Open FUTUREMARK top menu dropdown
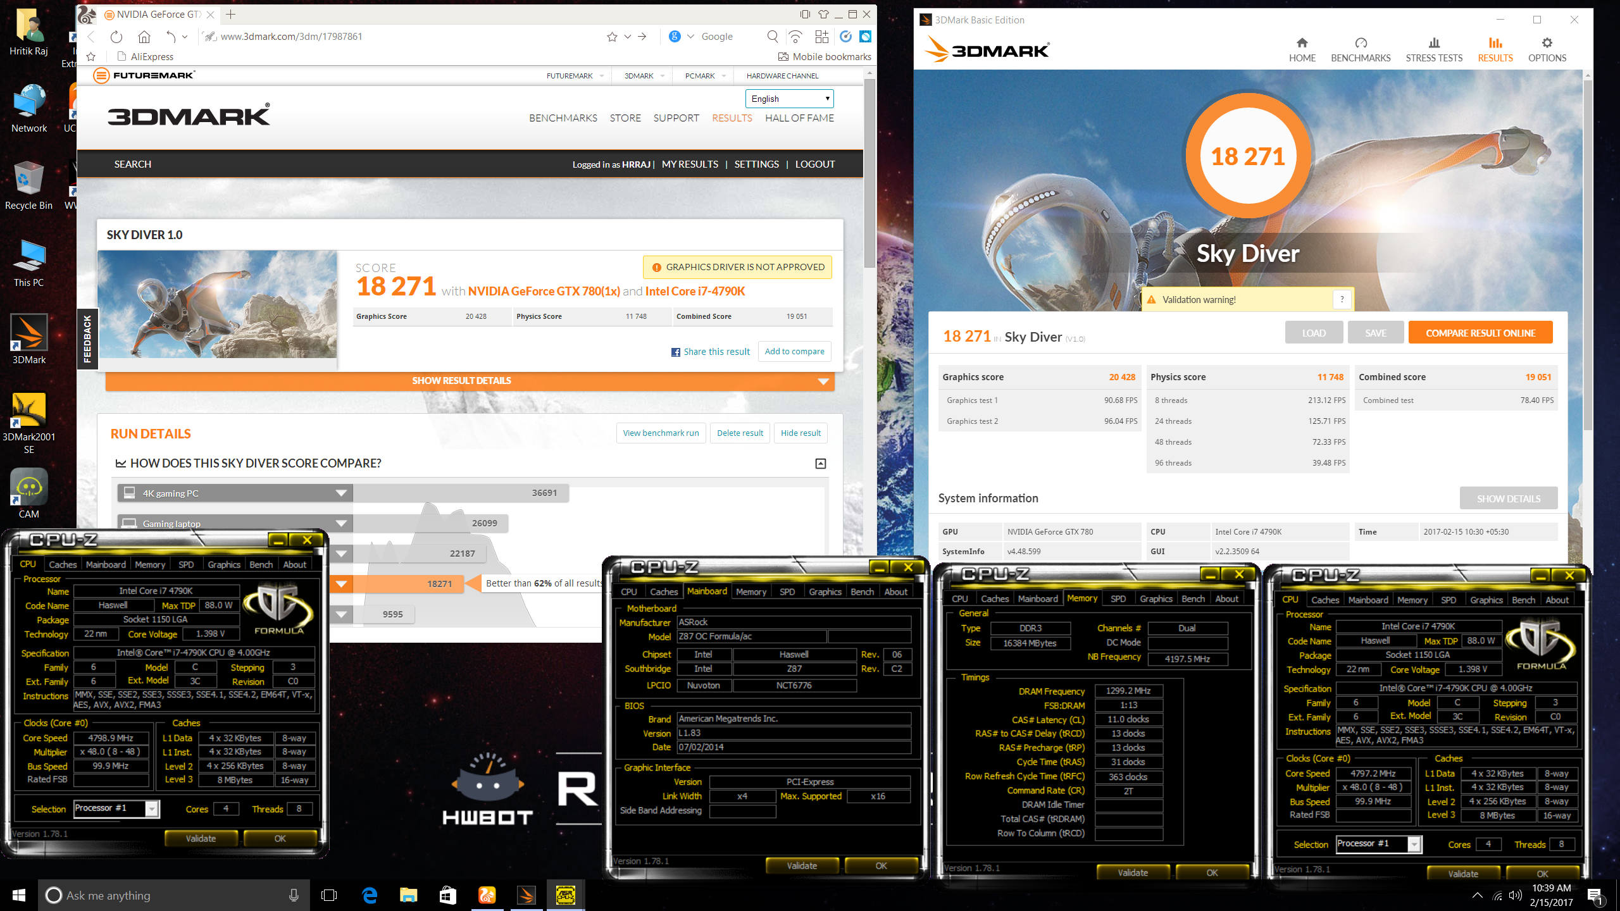The width and height of the screenshot is (1620, 911). pos(575,76)
